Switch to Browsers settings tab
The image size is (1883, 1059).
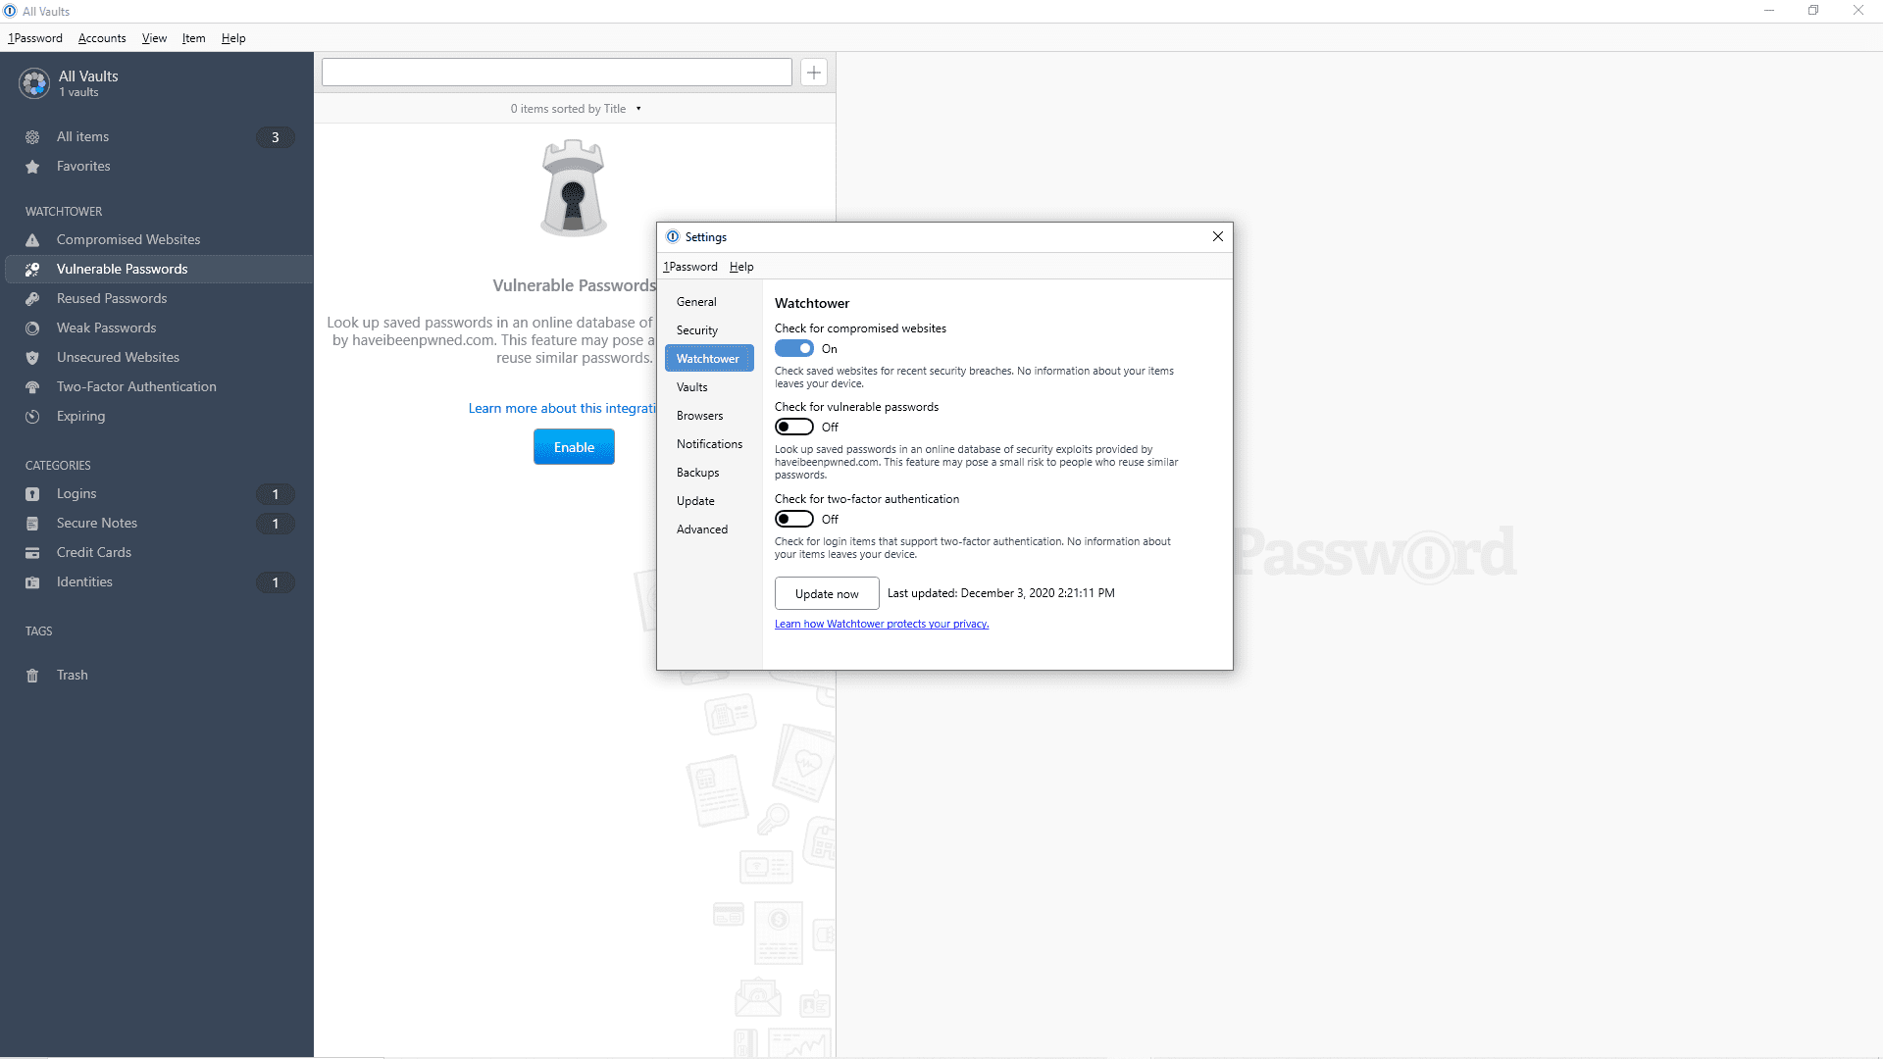(x=709, y=416)
